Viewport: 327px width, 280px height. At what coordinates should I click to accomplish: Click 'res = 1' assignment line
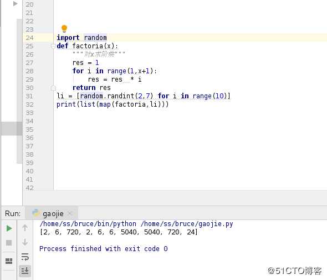tap(85, 63)
